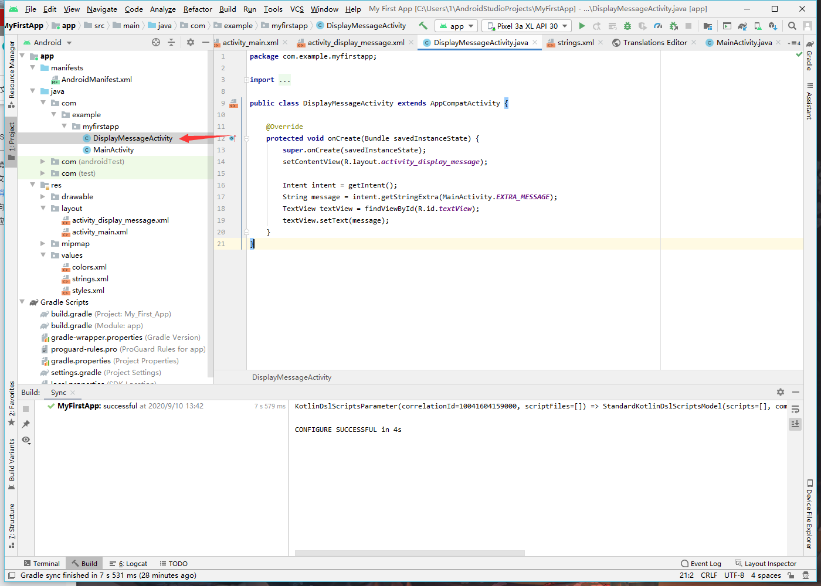Expand the mipmap folder in project tree
Image resolution: width=821 pixels, height=586 pixels.
43,244
